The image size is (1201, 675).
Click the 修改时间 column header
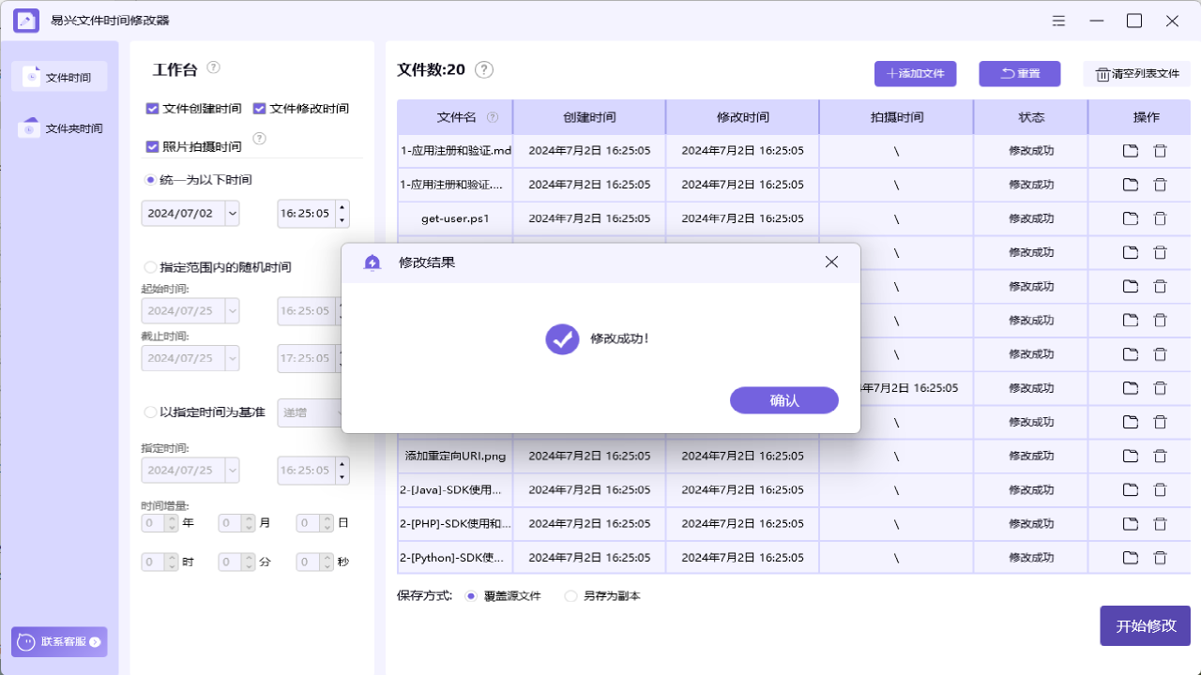tap(742, 117)
